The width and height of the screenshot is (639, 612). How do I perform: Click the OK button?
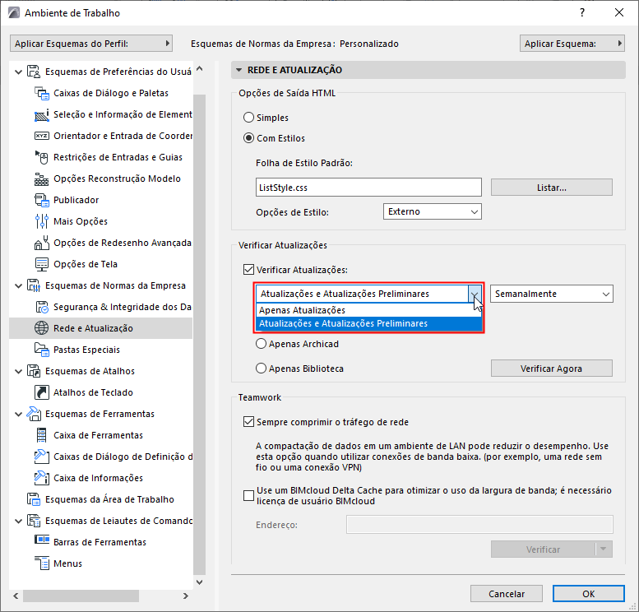589,593
